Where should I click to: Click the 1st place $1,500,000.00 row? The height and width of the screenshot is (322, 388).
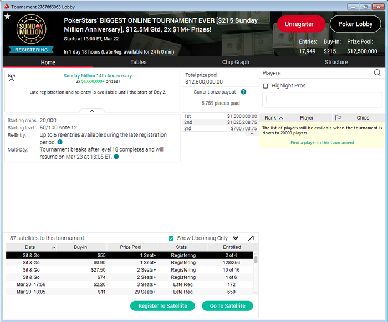[x=221, y=116]
